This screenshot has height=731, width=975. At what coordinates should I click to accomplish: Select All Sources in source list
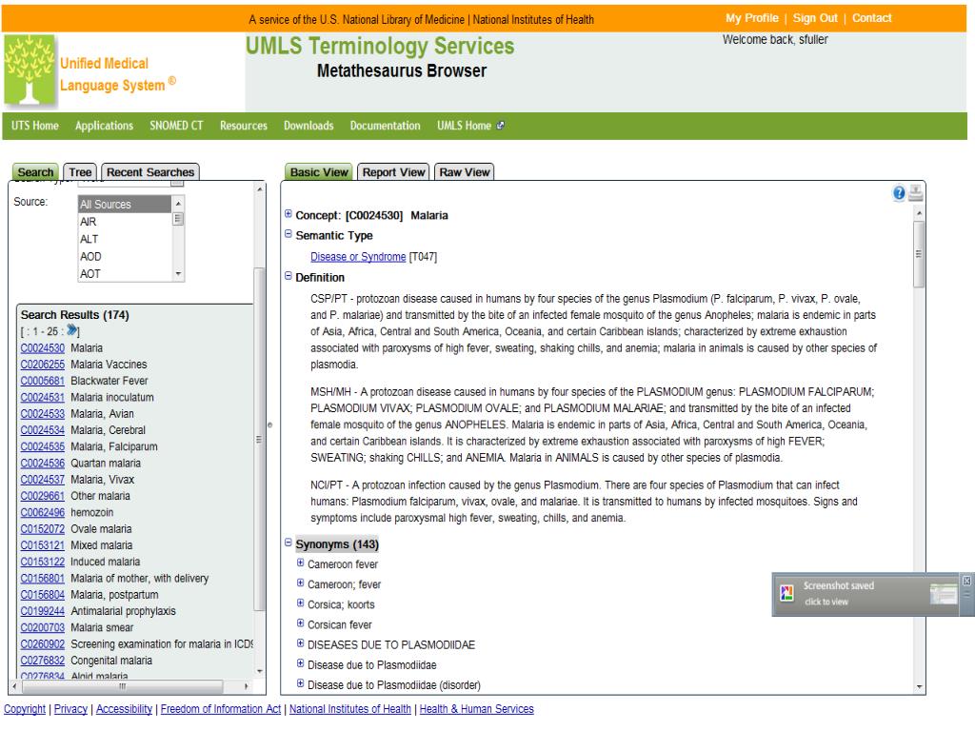[125, 204]
